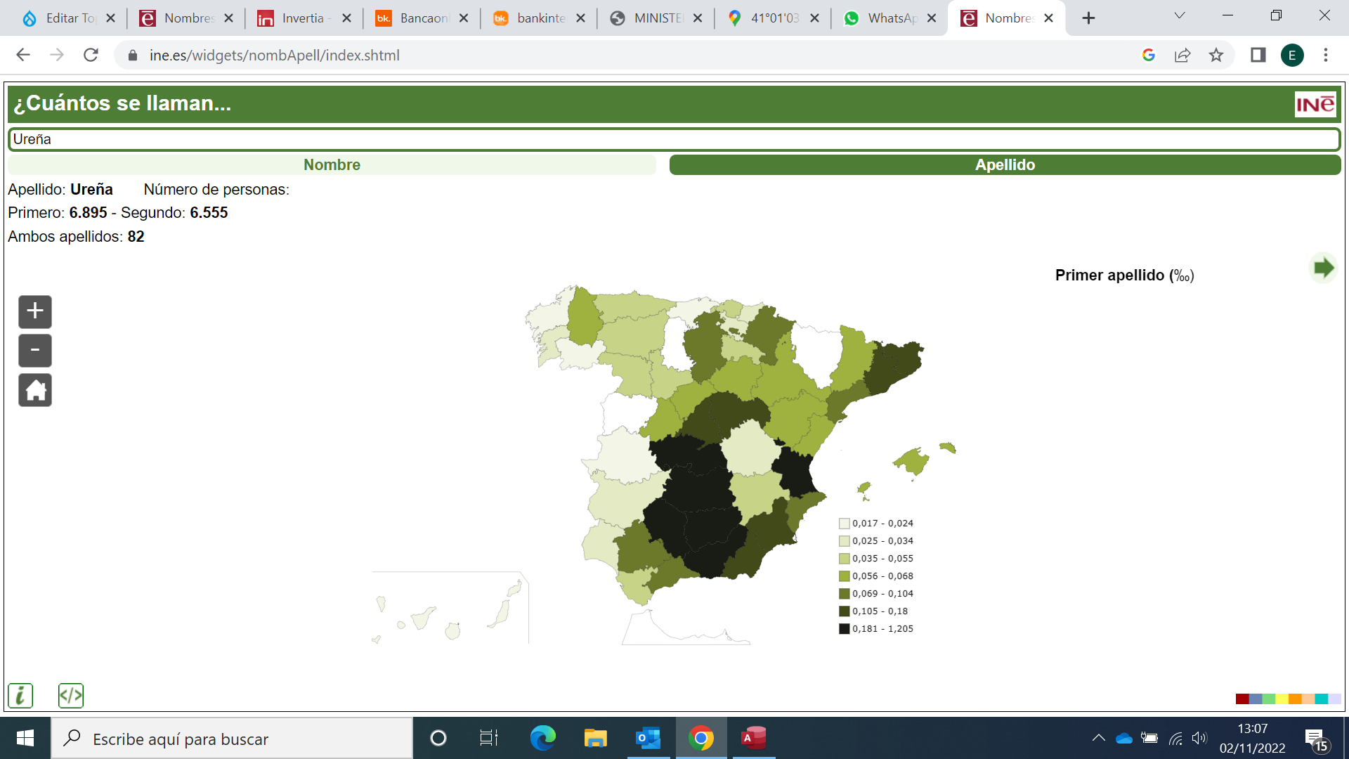Reload the current page
The width and height of the screenshot is (1349, 759).
pyautogui.click(x=91, y=55)
